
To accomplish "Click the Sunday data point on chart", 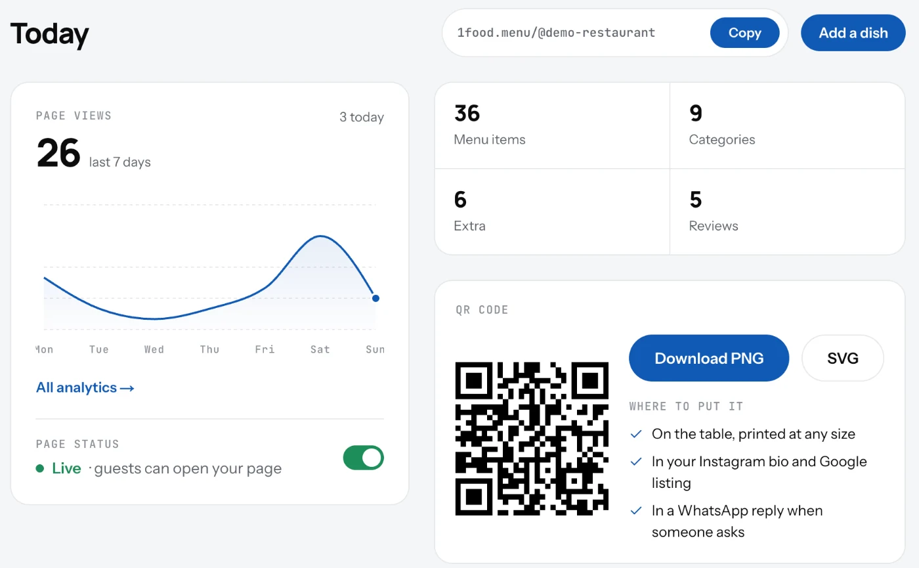I will pos(375,298).
